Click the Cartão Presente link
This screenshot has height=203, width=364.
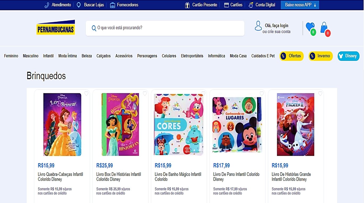click(205, 5)
